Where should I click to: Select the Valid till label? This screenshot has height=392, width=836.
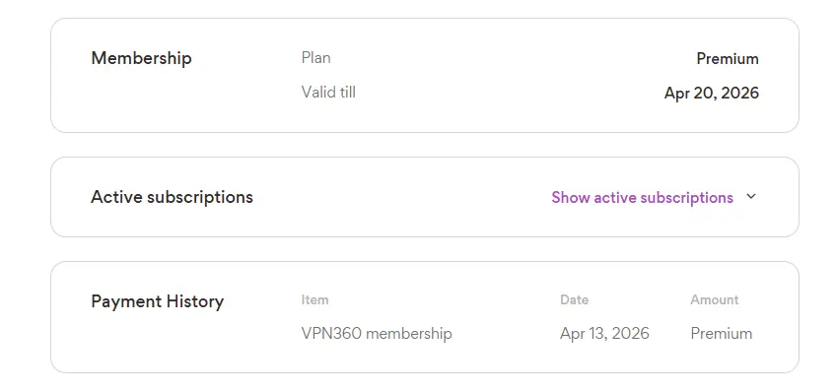[x=328, y=93]
